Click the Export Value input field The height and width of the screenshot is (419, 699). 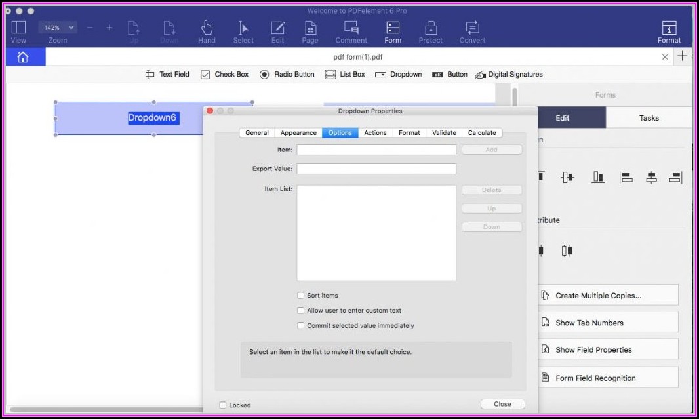coord(376,169)
